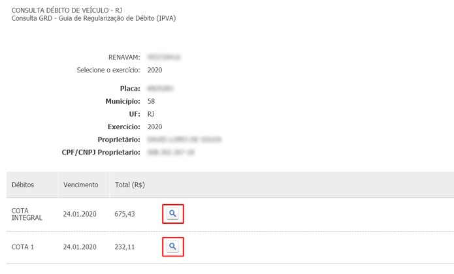Click the Débitos column header
Viewport: 454px width, 274px height.
(x=23, y=185)
